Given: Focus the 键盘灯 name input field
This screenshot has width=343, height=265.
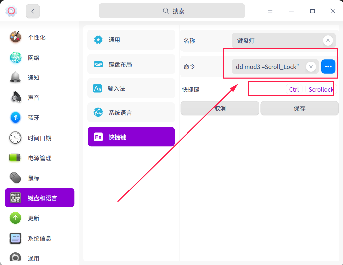Looking at the screenshot, I should tap(283, 41).
